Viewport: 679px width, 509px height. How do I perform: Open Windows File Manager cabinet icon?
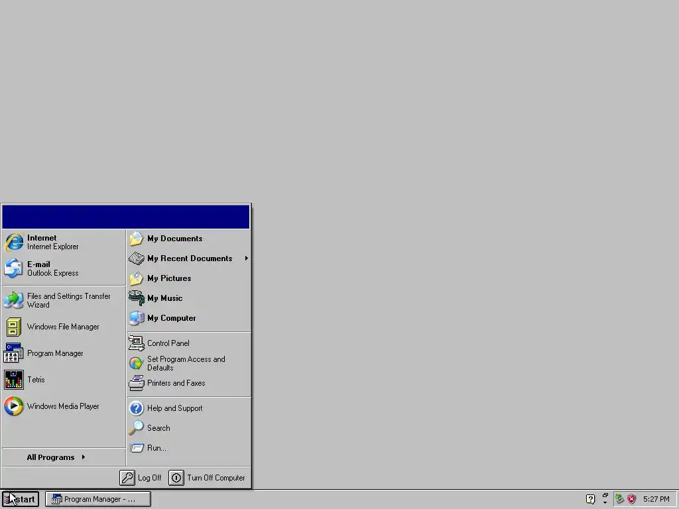[13, 327]
